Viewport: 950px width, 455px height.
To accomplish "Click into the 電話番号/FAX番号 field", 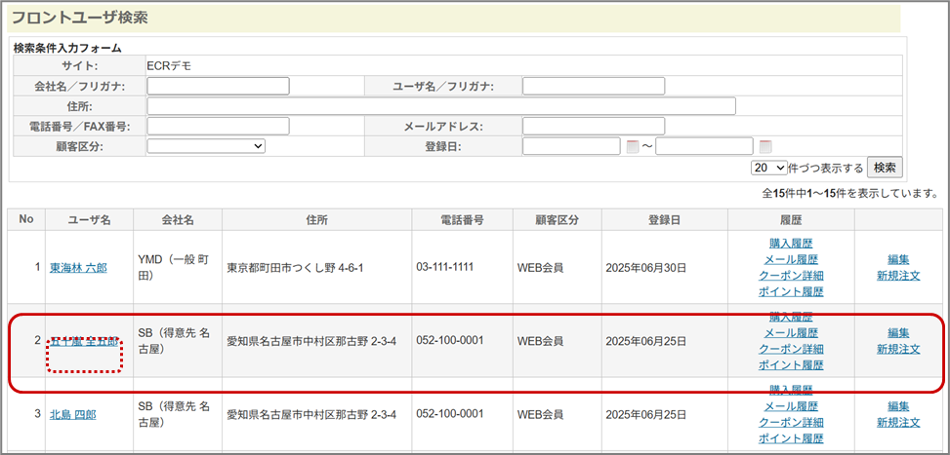I will [218, 126].
